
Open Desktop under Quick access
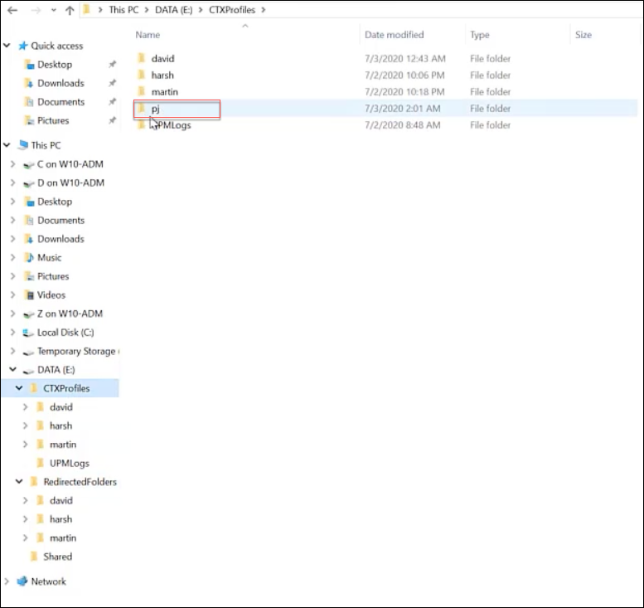55,65
